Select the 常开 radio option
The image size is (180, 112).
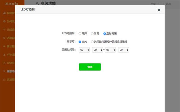(x=80, y=33)
